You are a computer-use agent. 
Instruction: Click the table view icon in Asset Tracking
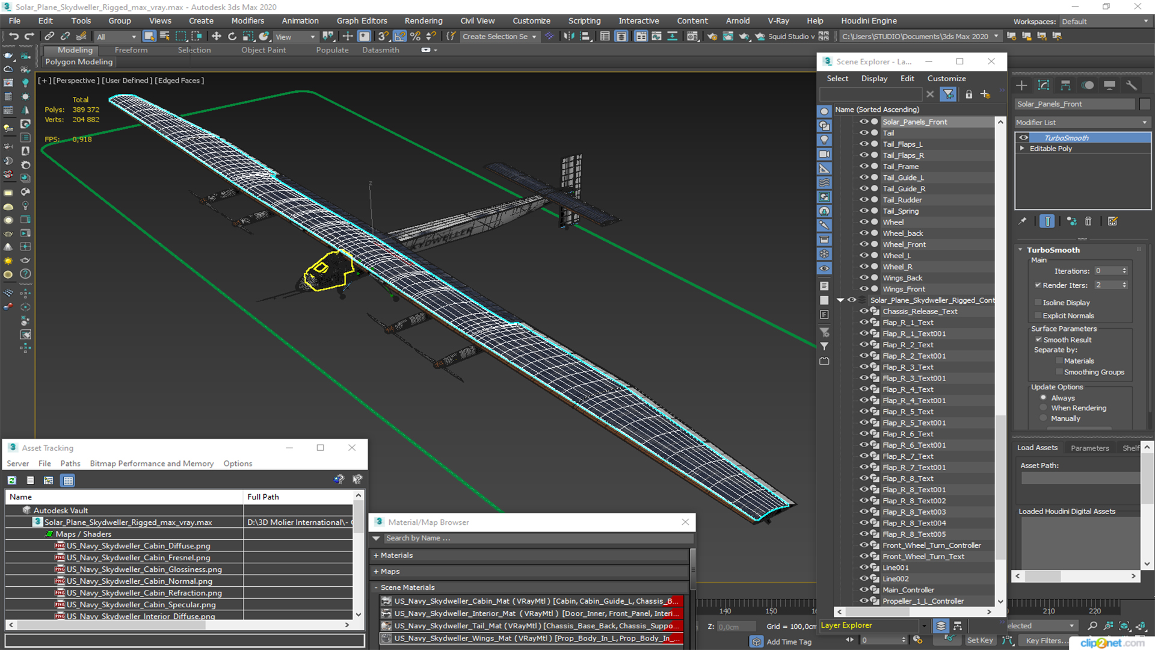[68, 480]
